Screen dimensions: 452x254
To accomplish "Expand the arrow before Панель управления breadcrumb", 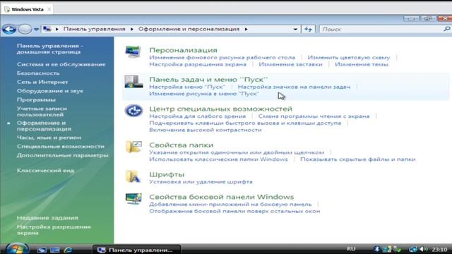I will [57, 29].
